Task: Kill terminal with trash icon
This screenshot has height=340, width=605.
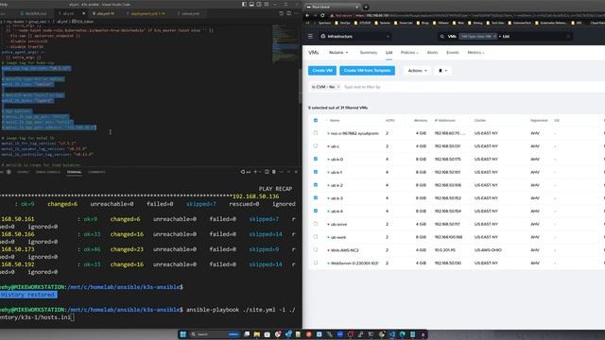Action: click(x=273, y=172)
